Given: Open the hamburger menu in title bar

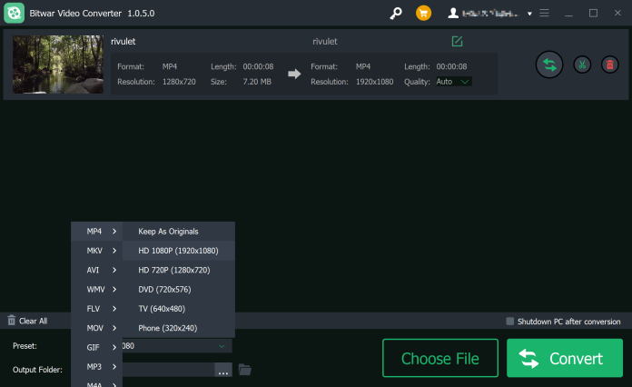Looking at the screenshot, I should (x=545, y=13).
